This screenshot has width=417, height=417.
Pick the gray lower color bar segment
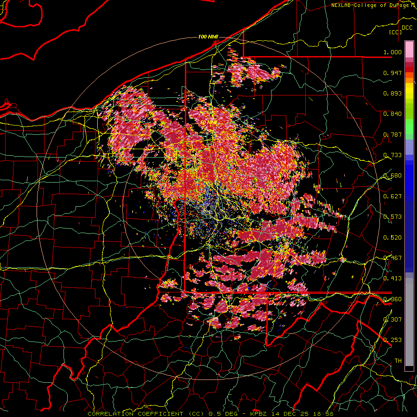[409, 322]
